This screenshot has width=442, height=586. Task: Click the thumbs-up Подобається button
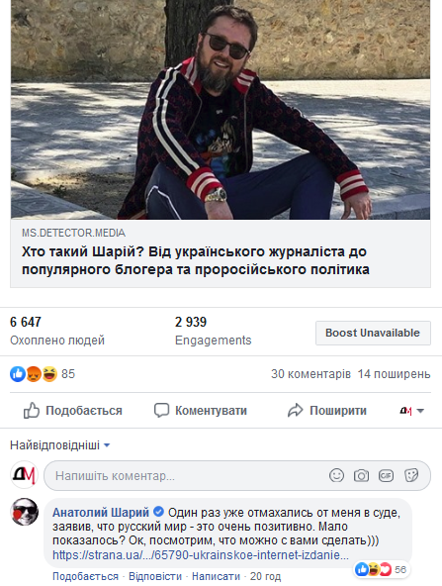pyautogui.click(x=73, y=411)
